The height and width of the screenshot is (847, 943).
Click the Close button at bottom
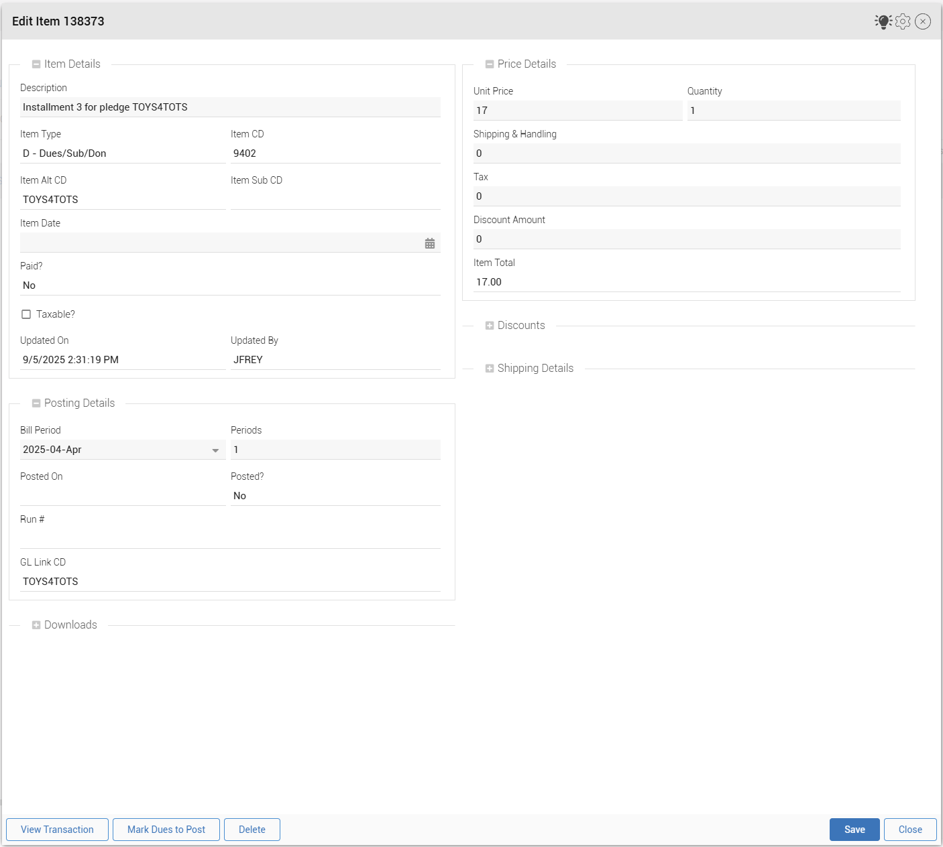[910, 830]
